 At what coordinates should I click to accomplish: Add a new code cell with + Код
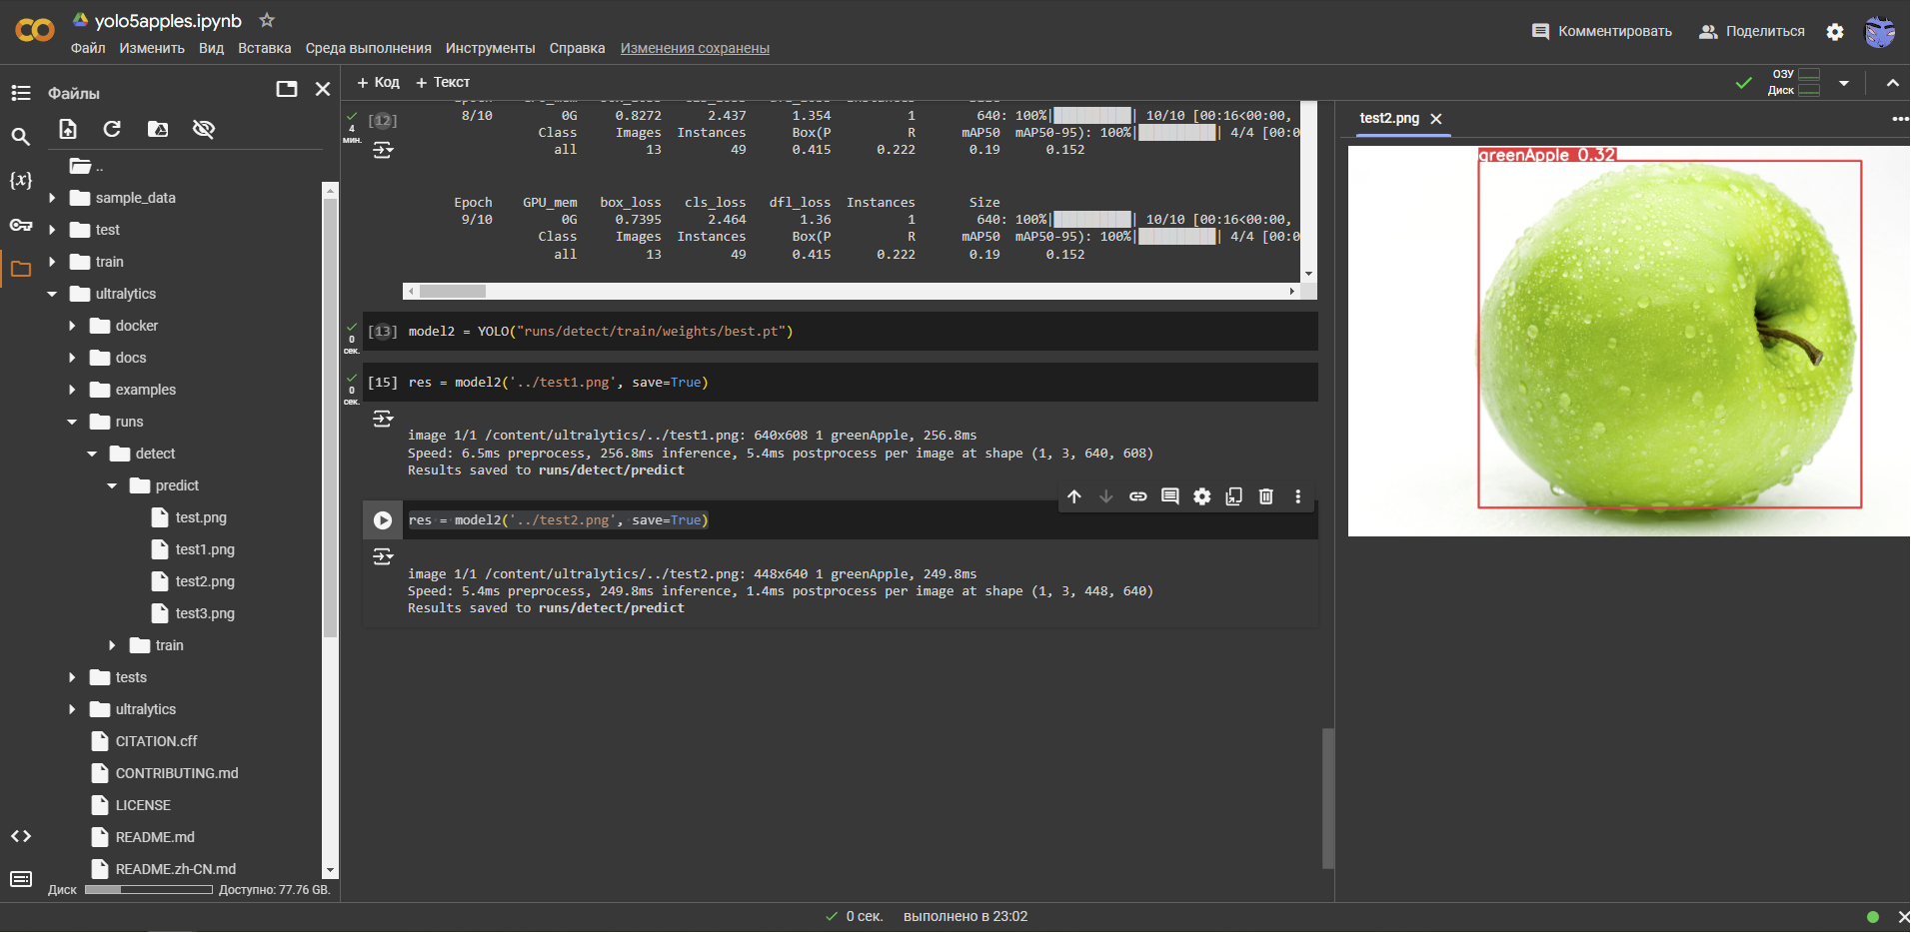point(379,82)
